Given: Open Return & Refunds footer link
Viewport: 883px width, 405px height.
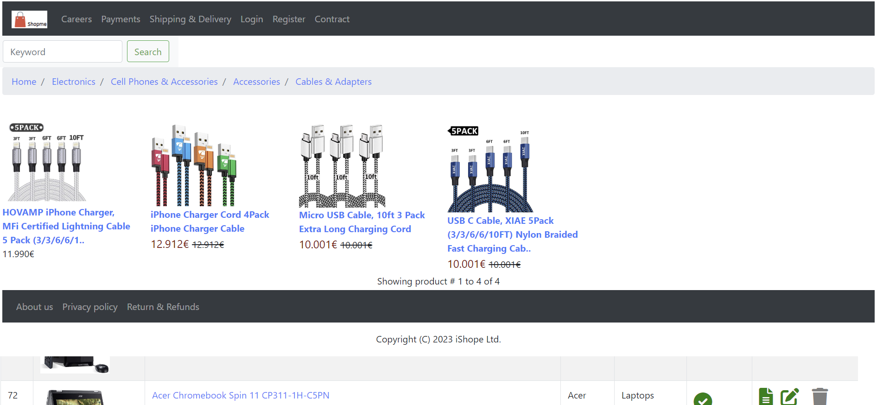Looking at the screenshot, I should (163, 307).
